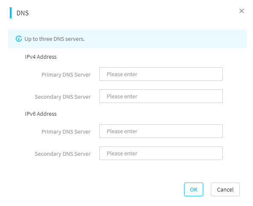Image resolution: width=253 pixels, height=206 pixels.
Task: Select the IPv6 Address section heading
Action: click(40, 114)
